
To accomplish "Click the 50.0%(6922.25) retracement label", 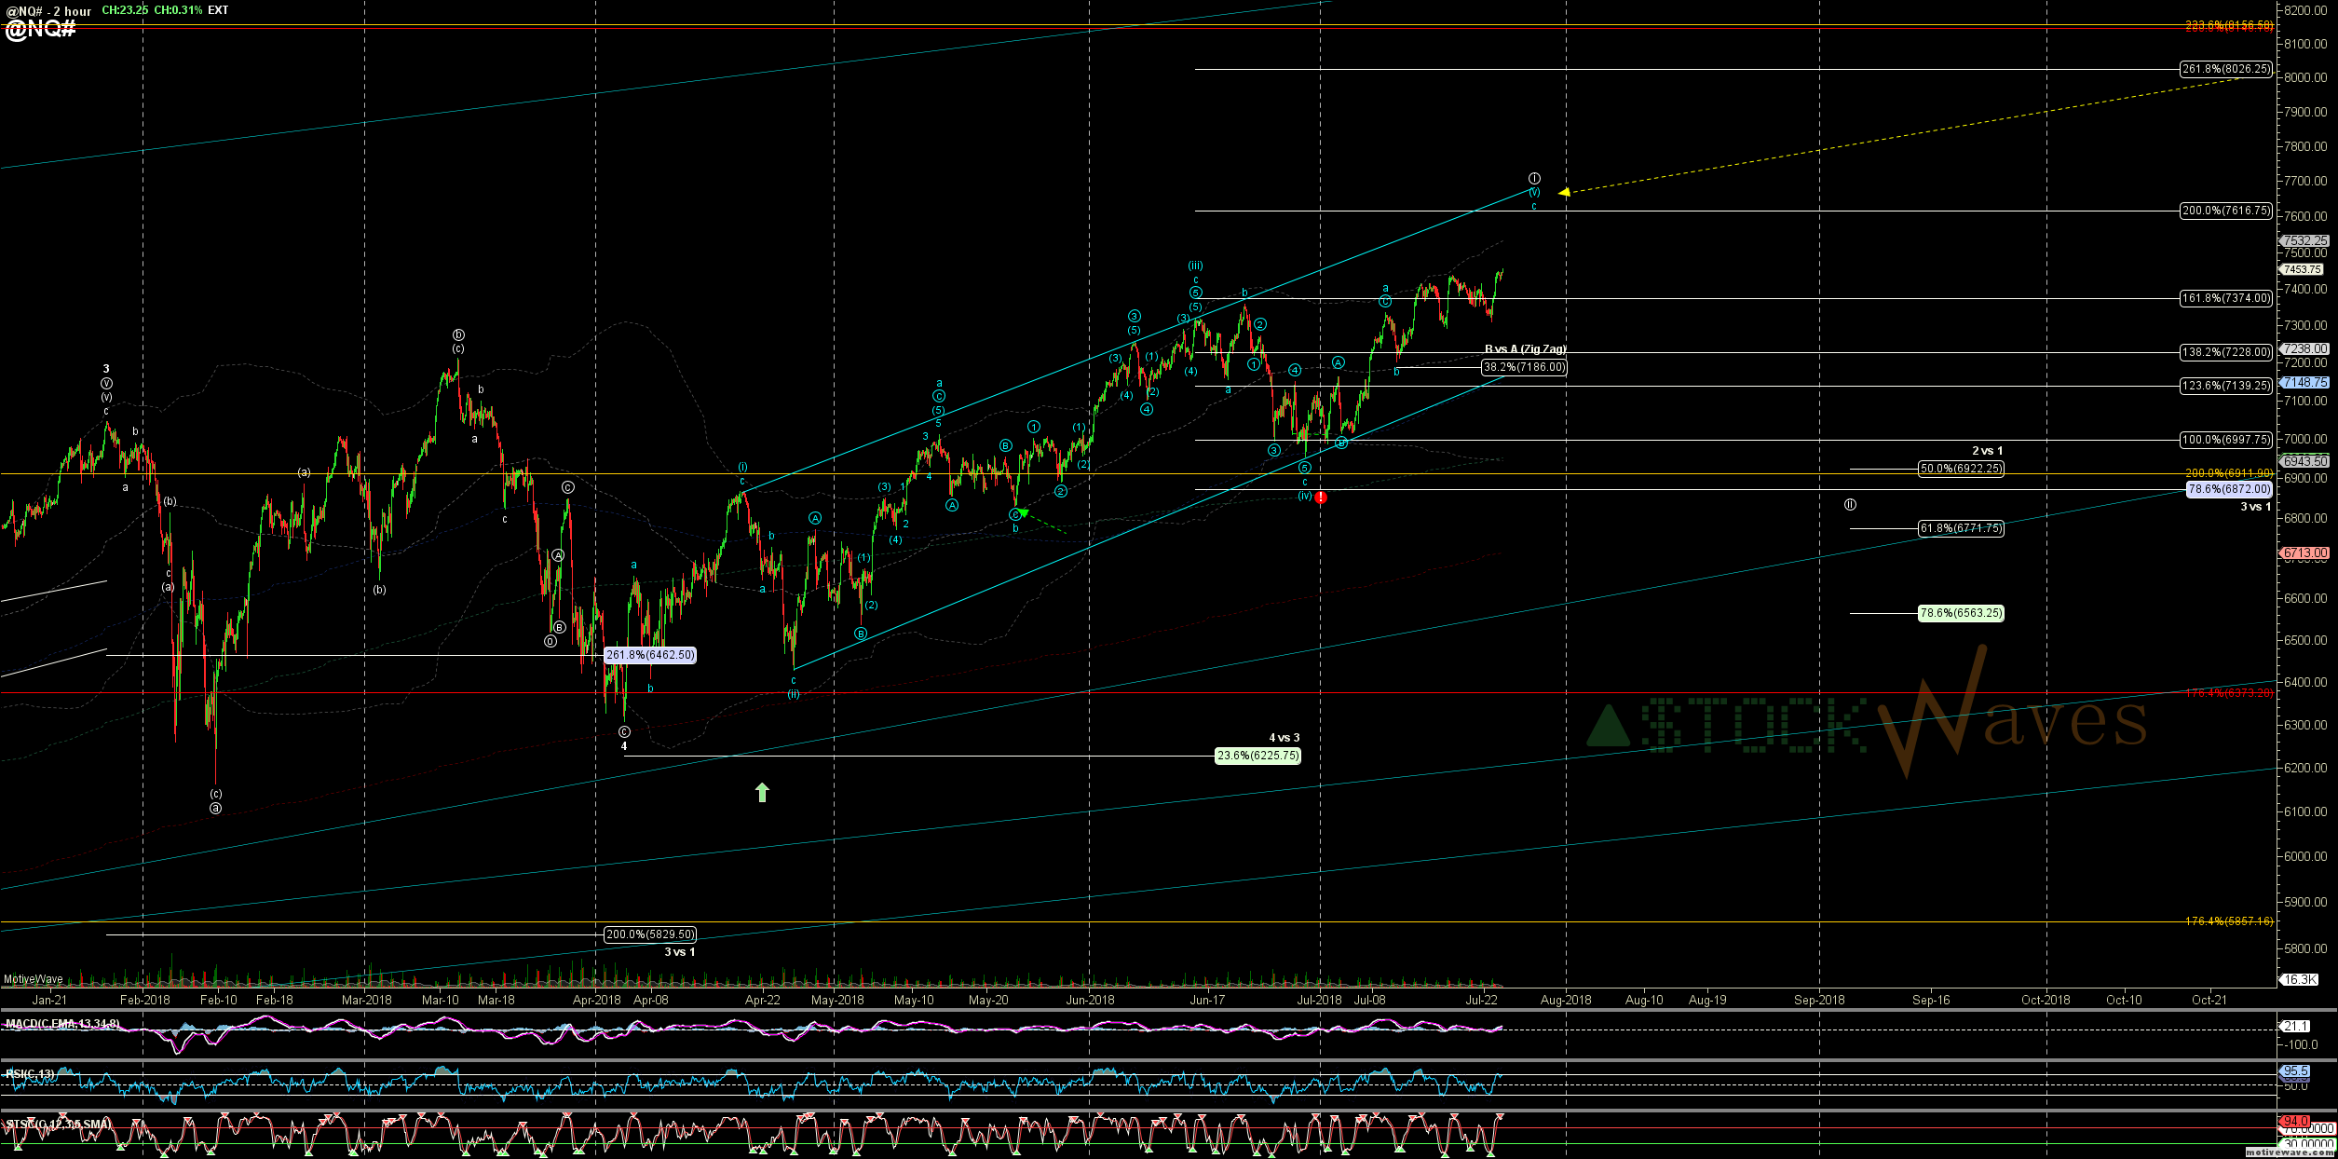I will point(1961,469).
